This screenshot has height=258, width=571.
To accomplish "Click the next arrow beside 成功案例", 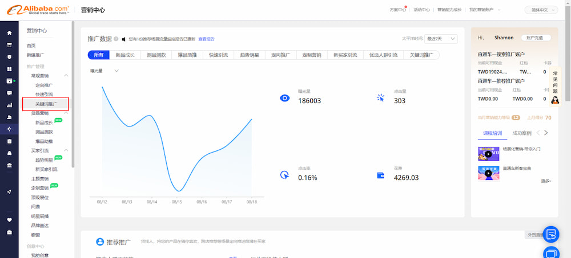I will [545, 133].
